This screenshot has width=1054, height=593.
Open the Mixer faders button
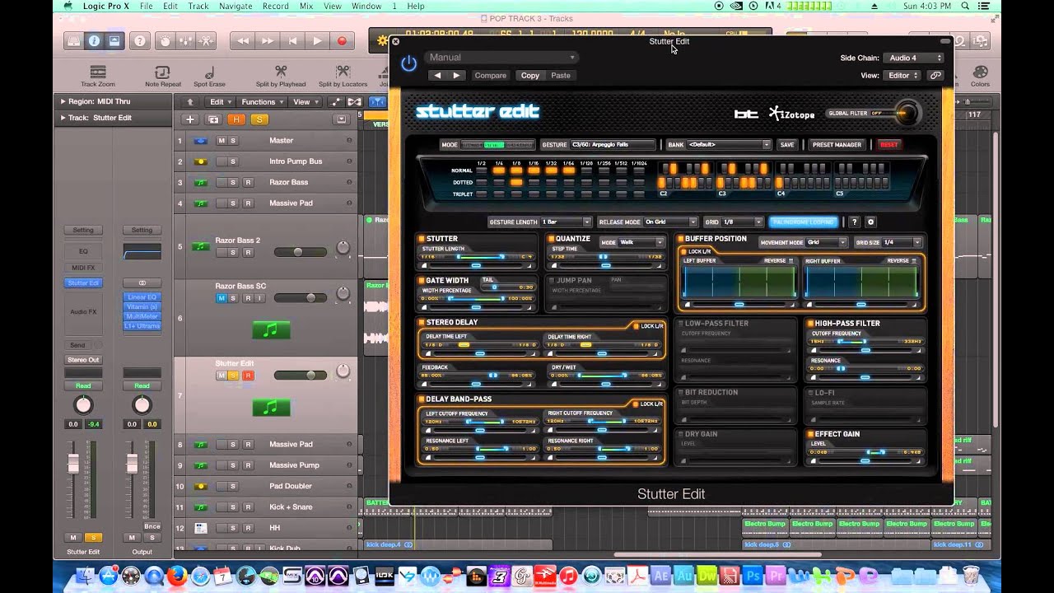pyautogui.click(x=185, y=40)
